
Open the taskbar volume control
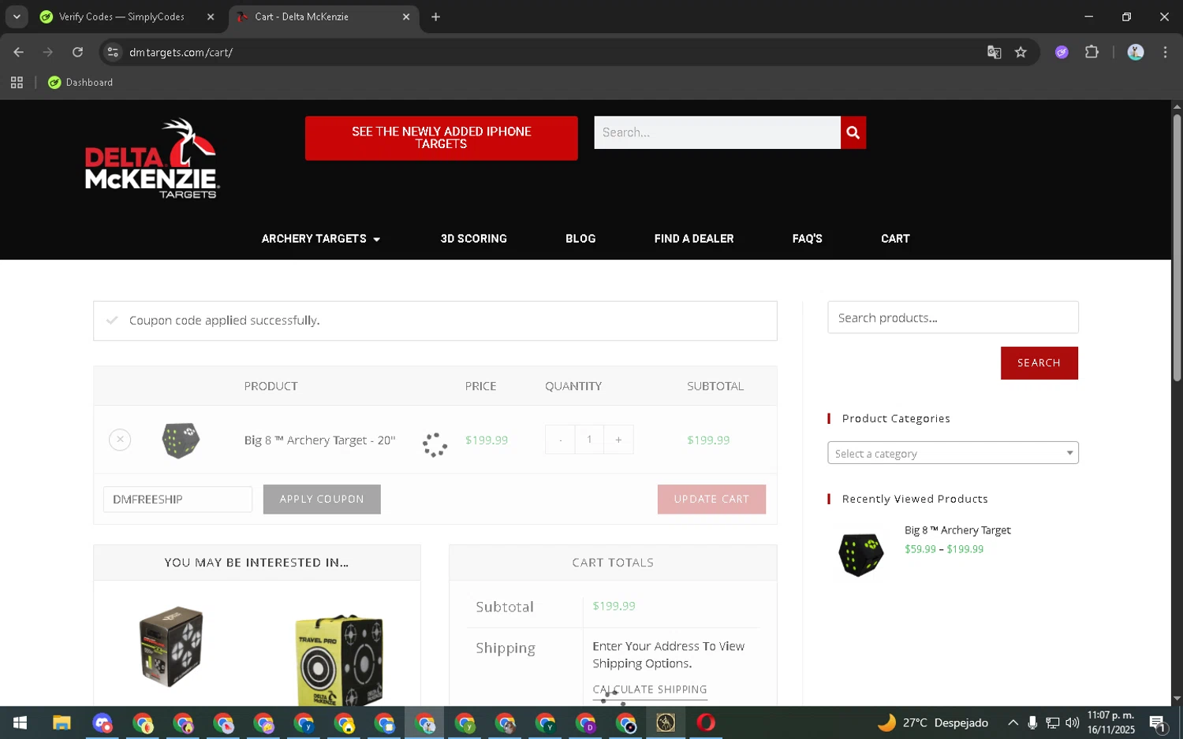pos(1073,722)
